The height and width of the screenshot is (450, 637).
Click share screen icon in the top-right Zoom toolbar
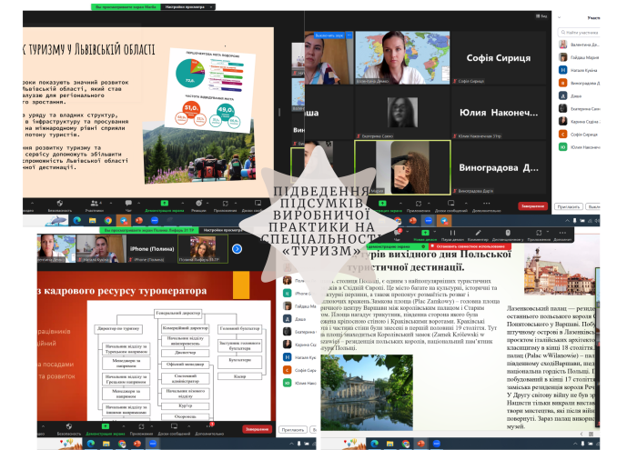(x=383, y=205)
